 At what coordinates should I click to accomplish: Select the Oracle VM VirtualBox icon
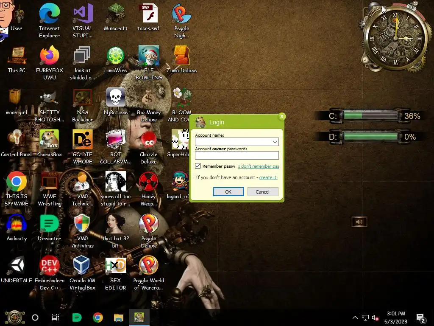83,273
